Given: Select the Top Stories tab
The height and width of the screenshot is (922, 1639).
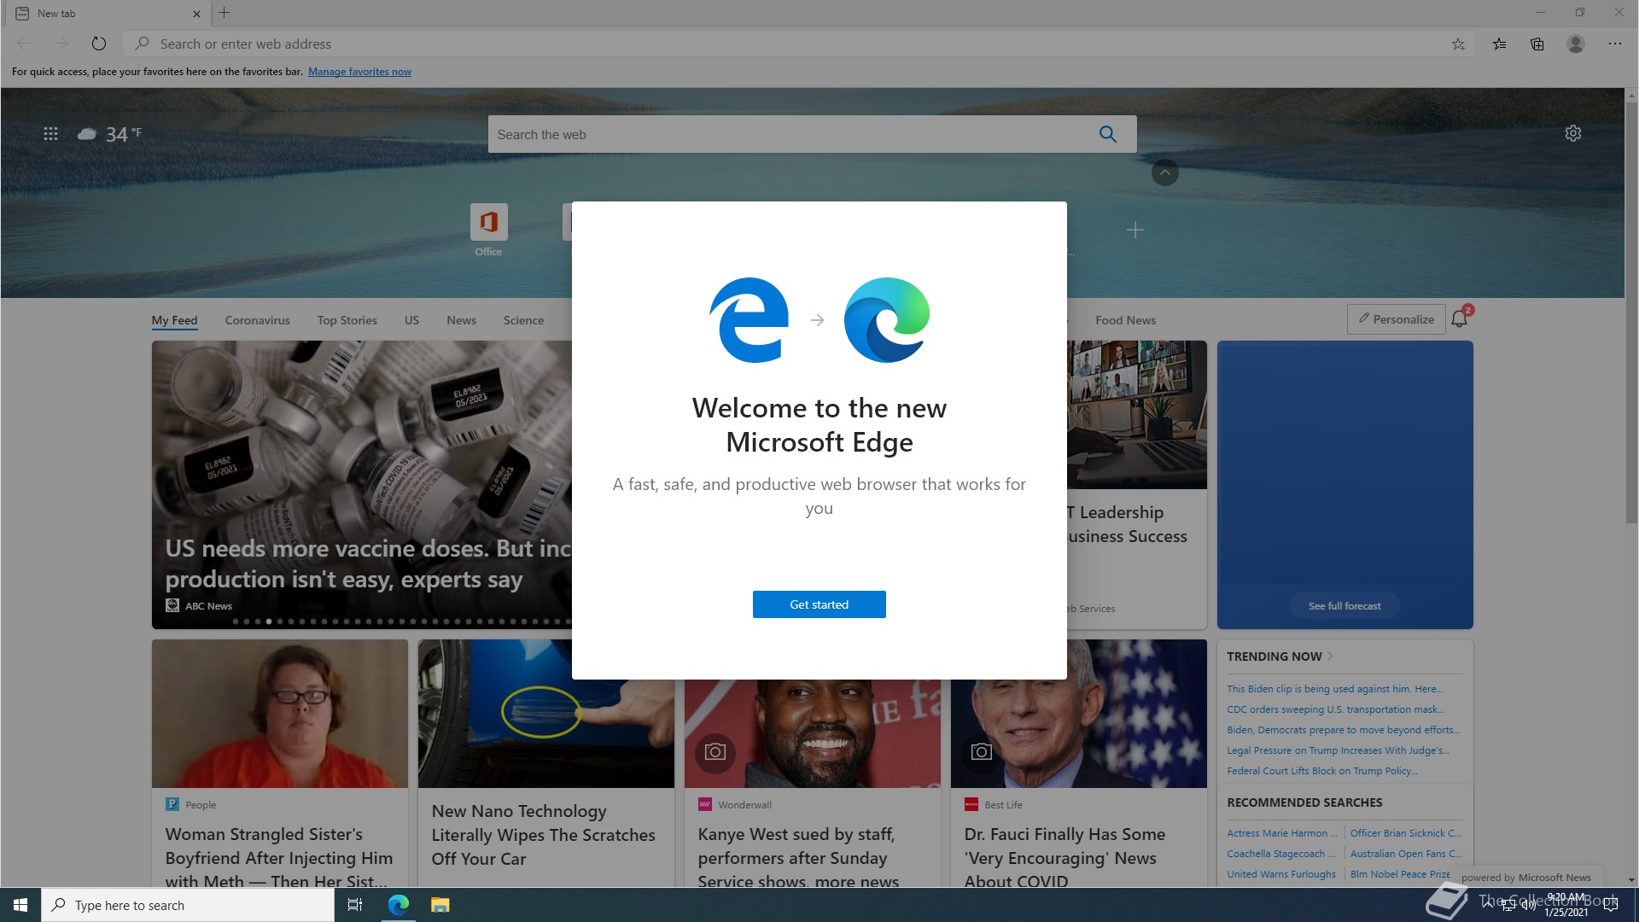Looking at the screenshot, I should point(347,320).
